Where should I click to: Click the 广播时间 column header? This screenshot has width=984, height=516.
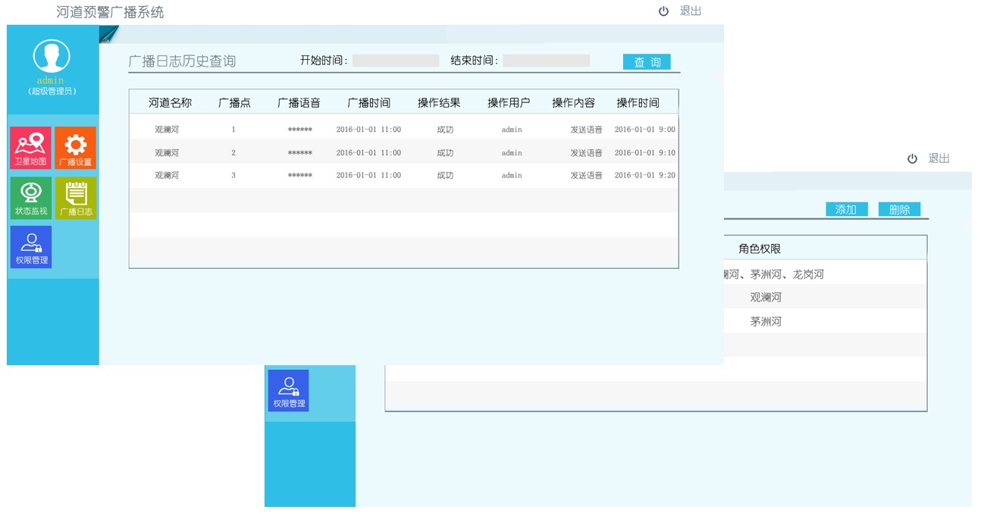pyautogui.click(x=369, y=102)
